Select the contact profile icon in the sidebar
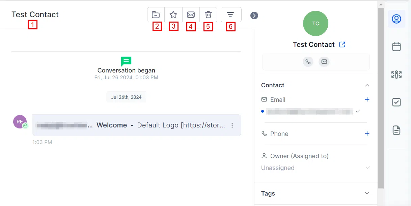 point(396,19)
